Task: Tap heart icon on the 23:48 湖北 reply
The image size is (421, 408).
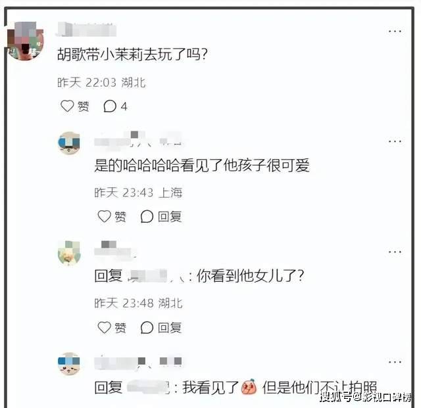Action: tap(104, 327)
